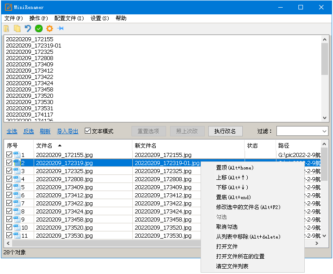Choose 打开文件所在的位置 from context menu
The image size is (333, 274).
tap(240, 257)
